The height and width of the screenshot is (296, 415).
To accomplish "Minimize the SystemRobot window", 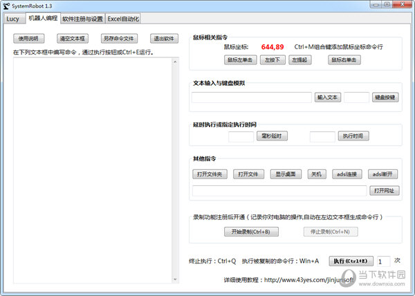I will tap(376, 5).
